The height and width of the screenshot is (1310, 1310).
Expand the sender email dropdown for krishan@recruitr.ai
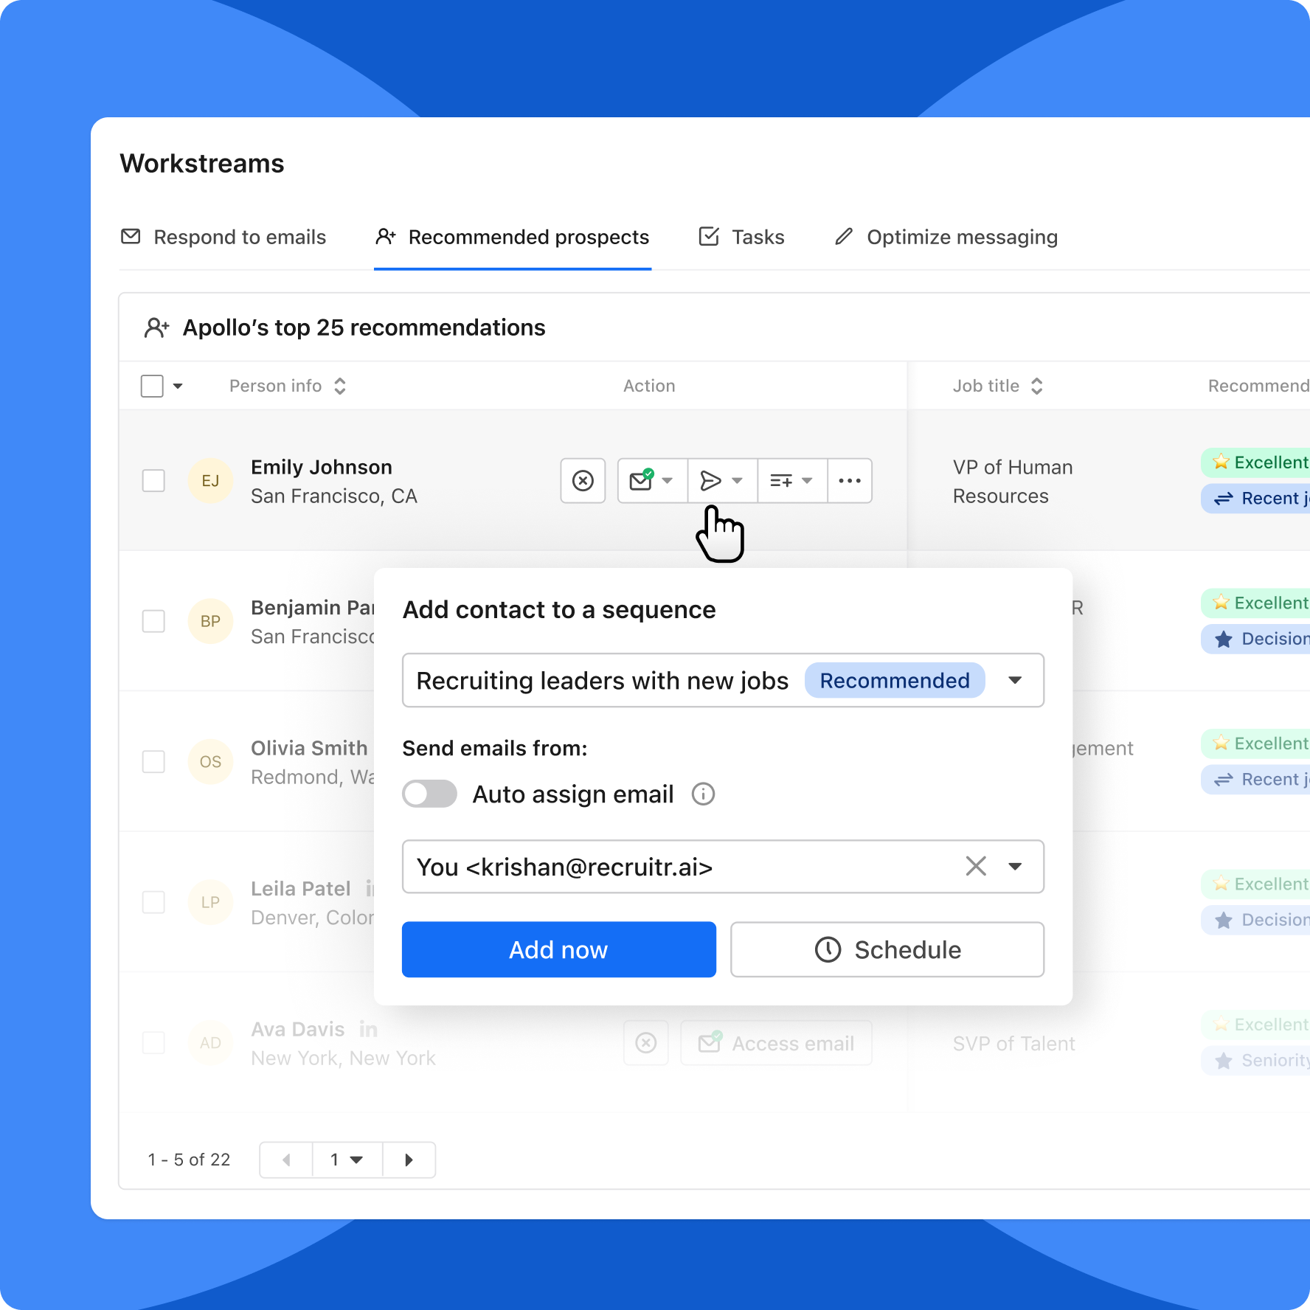(x=1016, y=867)
